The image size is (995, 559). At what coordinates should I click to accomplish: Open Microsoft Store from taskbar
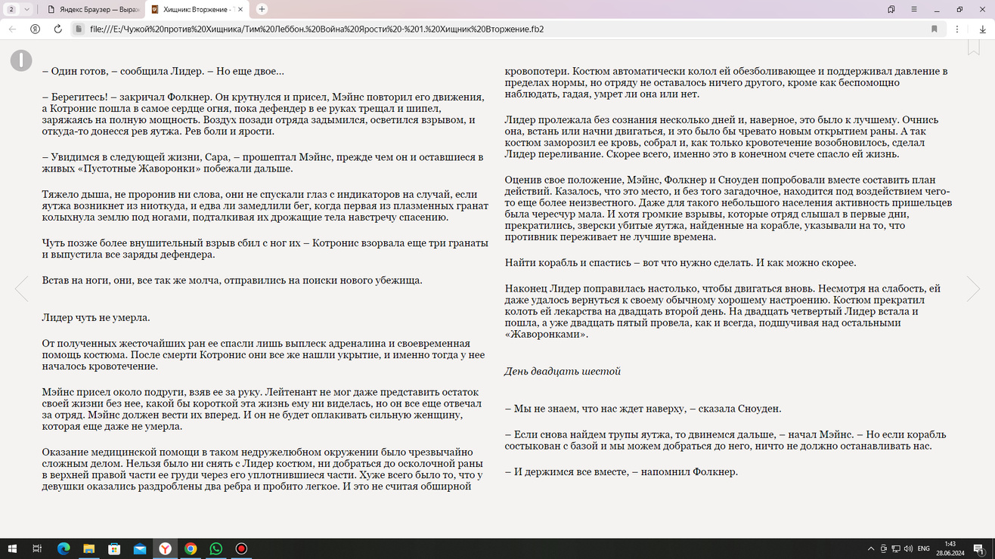pos(114,548)
